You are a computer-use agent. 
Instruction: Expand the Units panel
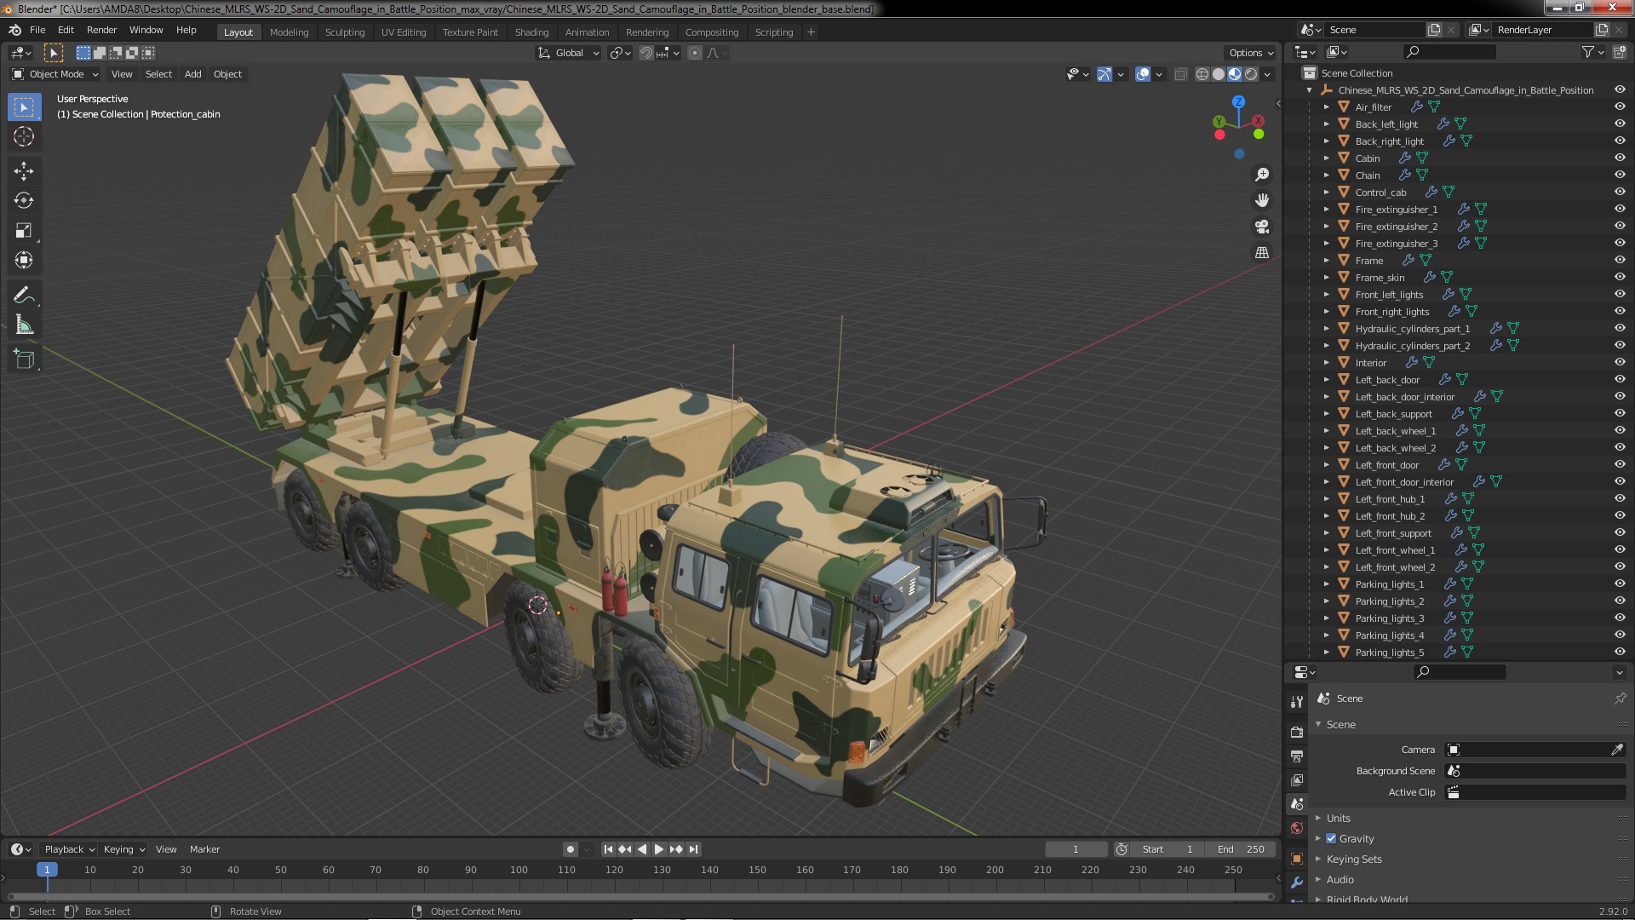[x=1338, y=819]
